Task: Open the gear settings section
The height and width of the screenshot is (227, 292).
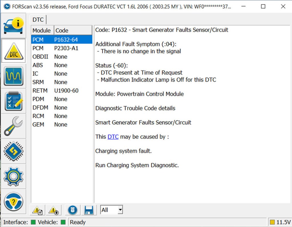Action: tap(13, 176)
